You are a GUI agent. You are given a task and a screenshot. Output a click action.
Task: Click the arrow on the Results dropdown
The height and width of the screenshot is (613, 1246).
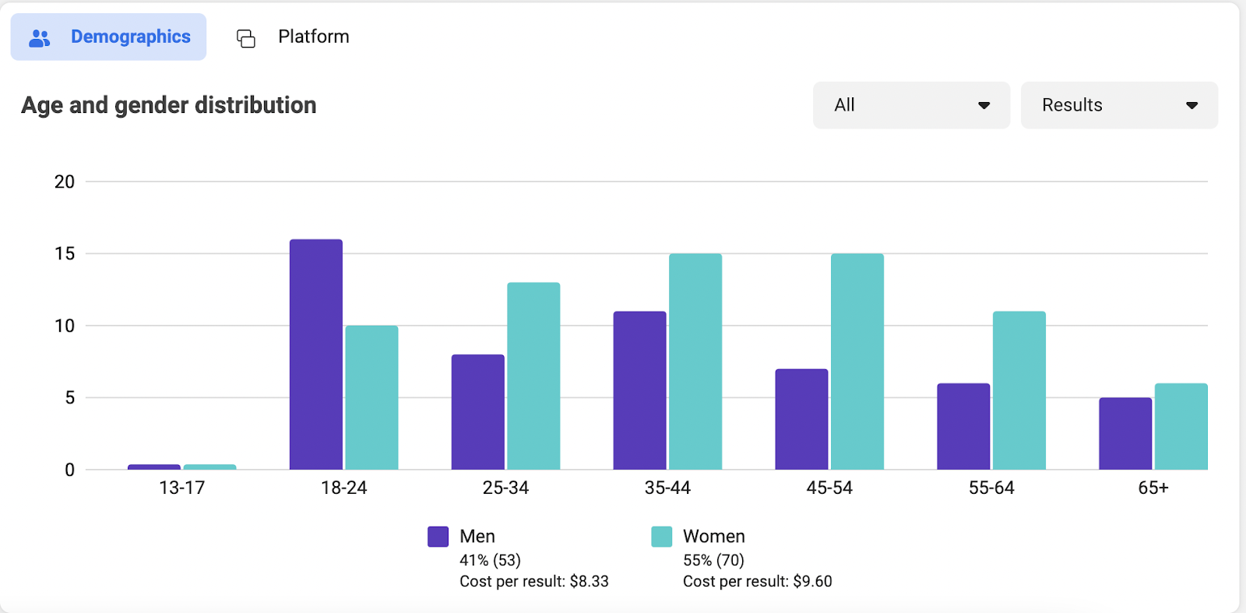tap(1191, 105)
